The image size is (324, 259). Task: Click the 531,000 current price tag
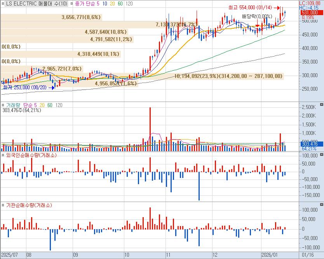click(x=312, y=12)
